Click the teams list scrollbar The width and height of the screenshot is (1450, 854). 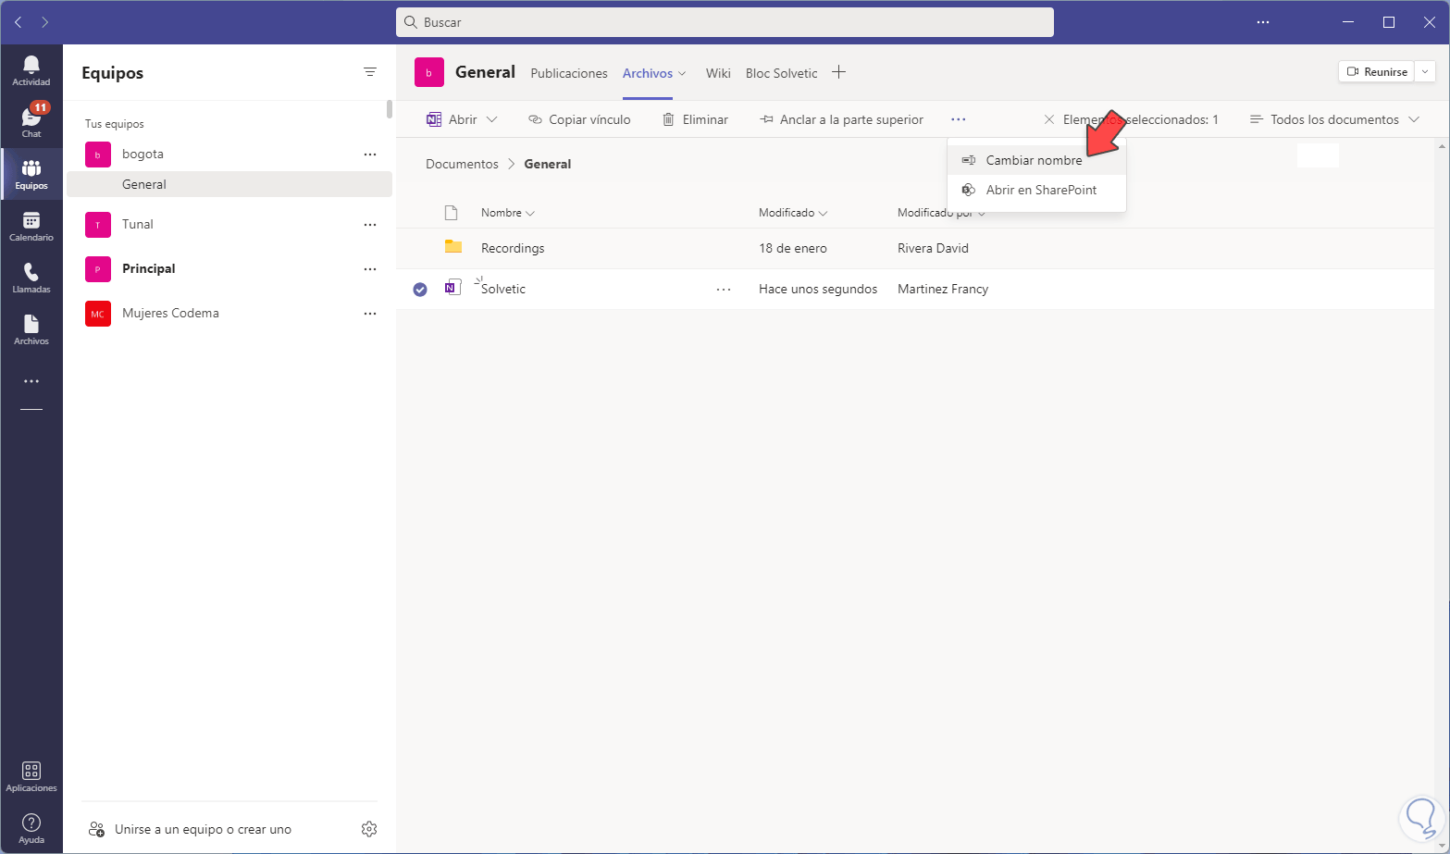390,109
